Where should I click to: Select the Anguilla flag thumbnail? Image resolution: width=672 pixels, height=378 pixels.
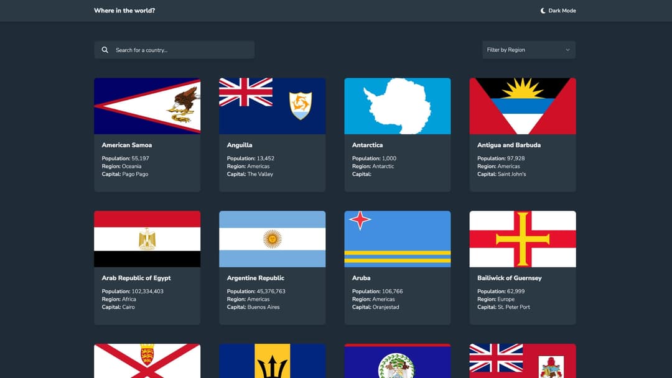tap(272, 106)
